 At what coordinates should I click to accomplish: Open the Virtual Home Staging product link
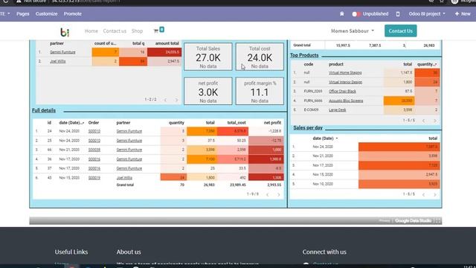pos(345,73)
